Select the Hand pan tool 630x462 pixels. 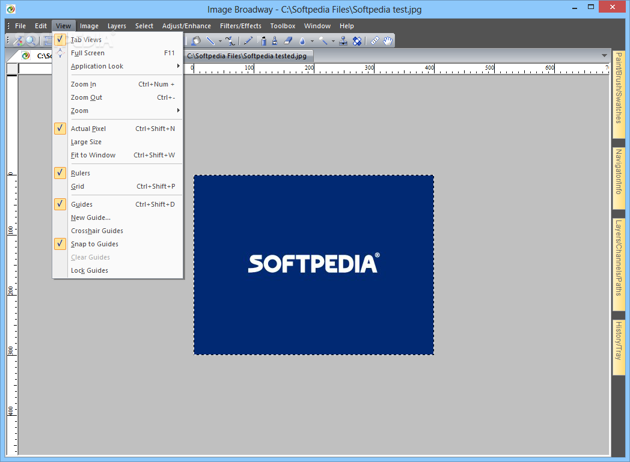[x=388, y=40]
